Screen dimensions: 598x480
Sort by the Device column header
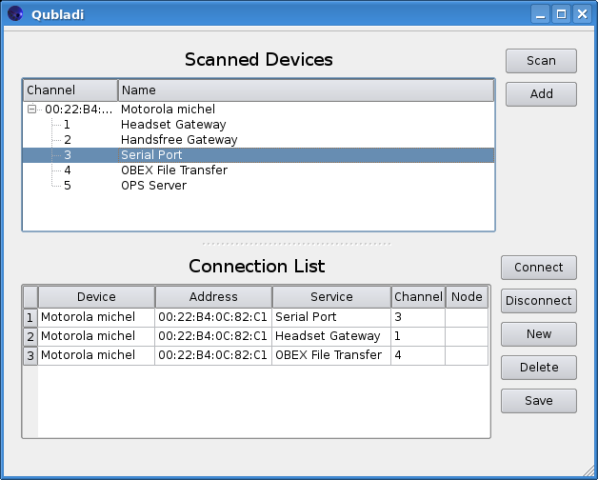tap(96, 297)
